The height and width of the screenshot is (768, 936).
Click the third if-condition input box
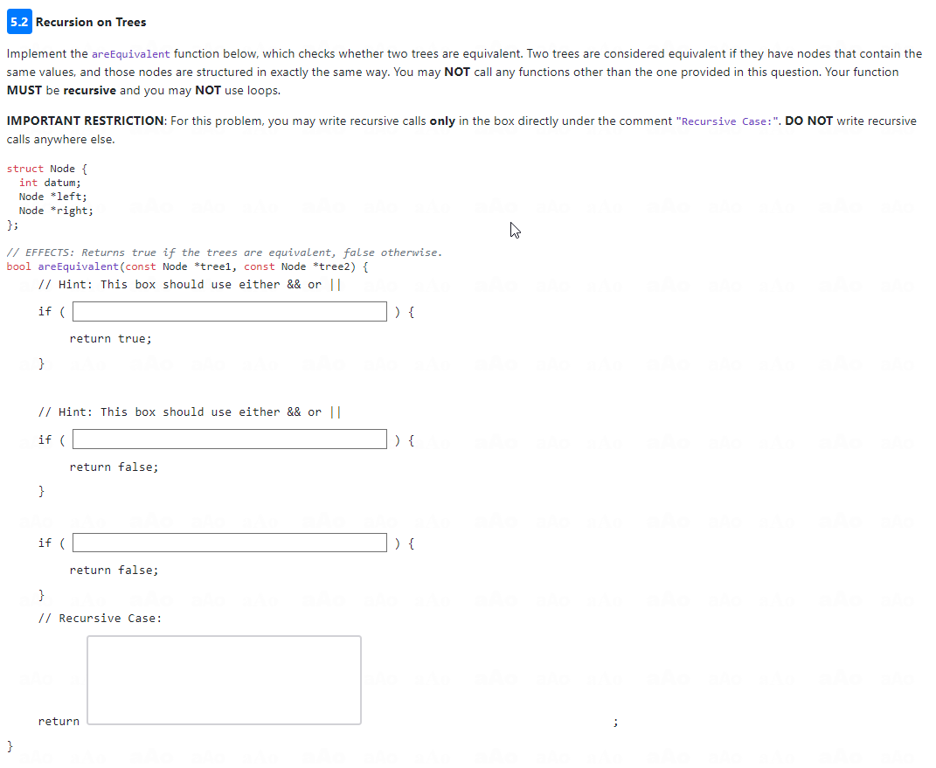tap(229, 543)
